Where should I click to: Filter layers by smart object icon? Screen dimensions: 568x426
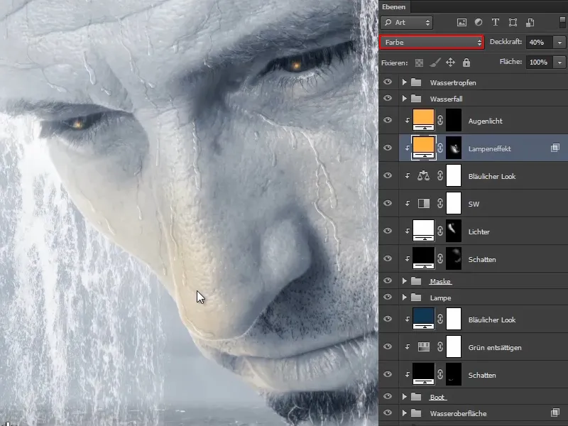[530, 23]
